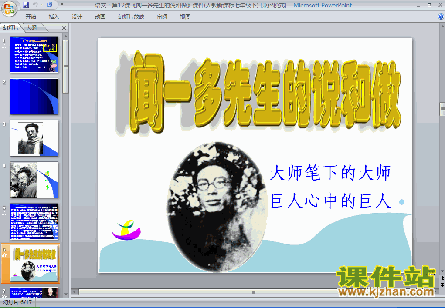Click the status bar text 幻灯片 6/17
The image size is (445, 308).
tap(17, 302)
